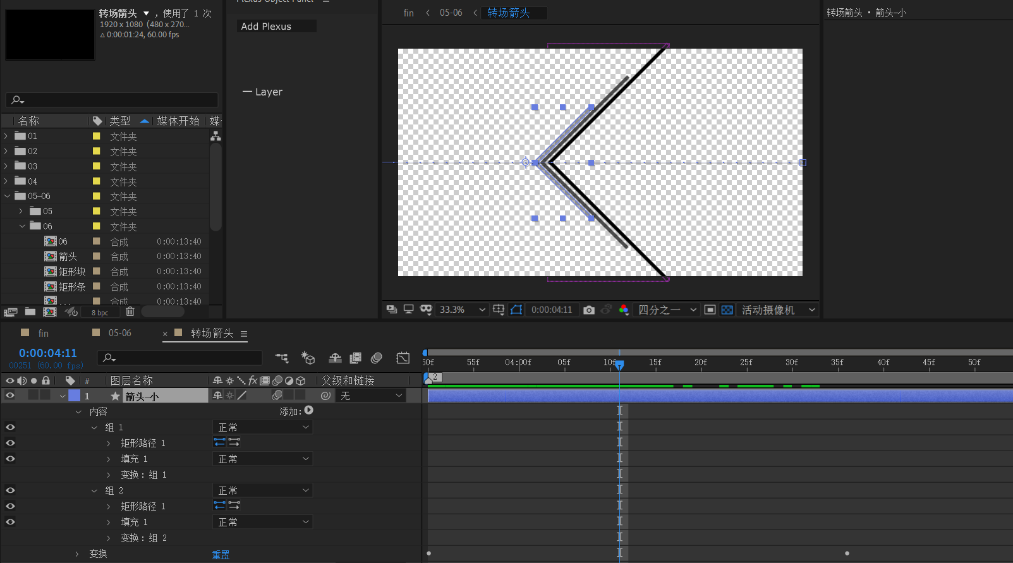This screenshot has height=563, width=1013.
Task: Take snapshot with camera icon
Action: [x=589, y=310]
